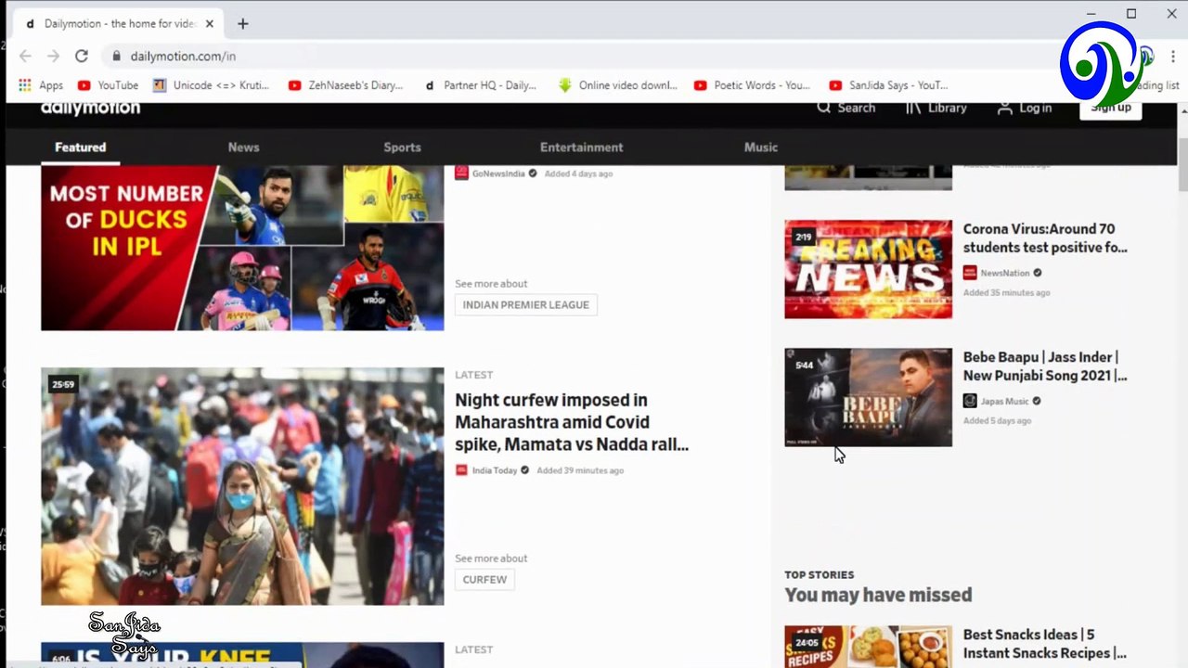This screenshot has height=668, width=1188.
Task: Click GoNewsIndia channel icon
Action: point(461,173)
